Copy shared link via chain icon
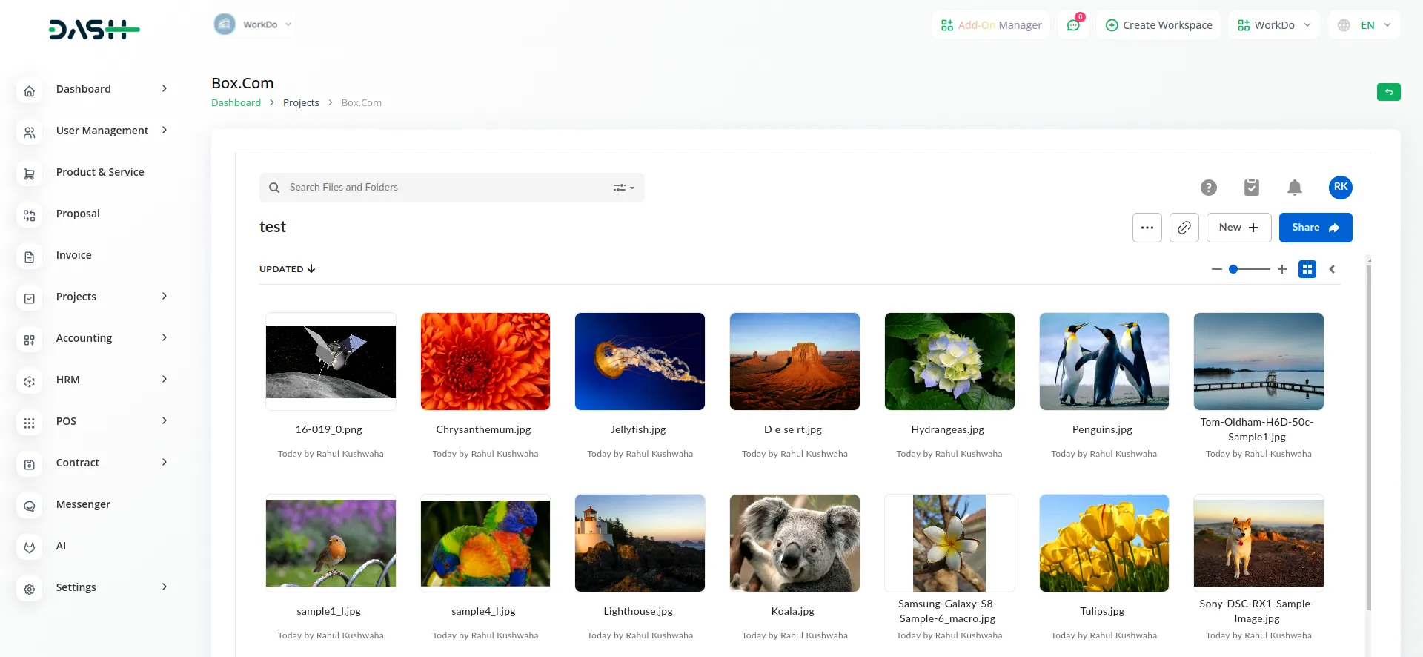The height and width of the screenshot is (657, 1423). [1184, 228]
